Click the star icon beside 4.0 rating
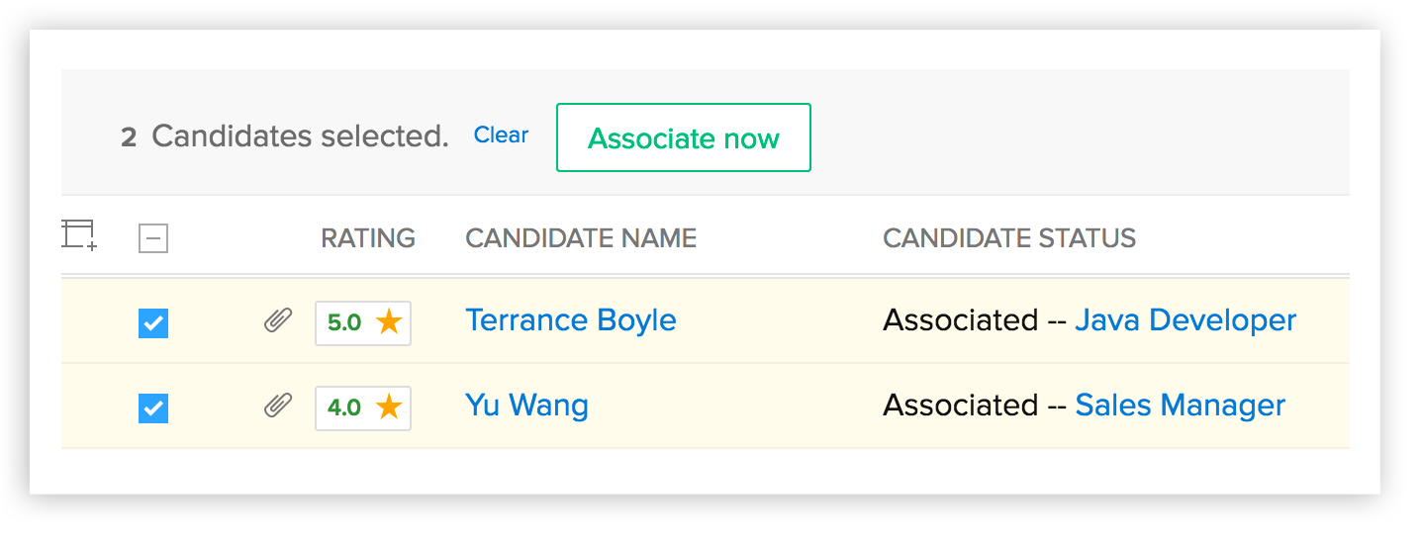This screenshot has height=542, width=1422. point(389,406)
